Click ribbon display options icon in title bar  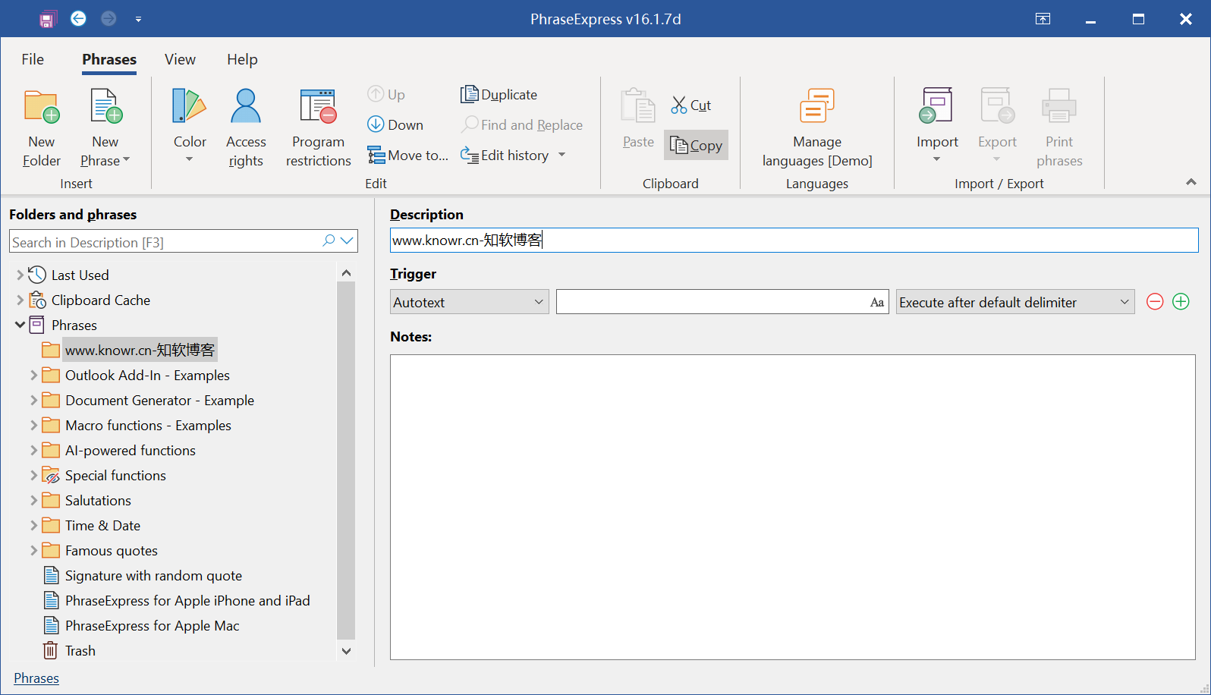pos(1043,19)
